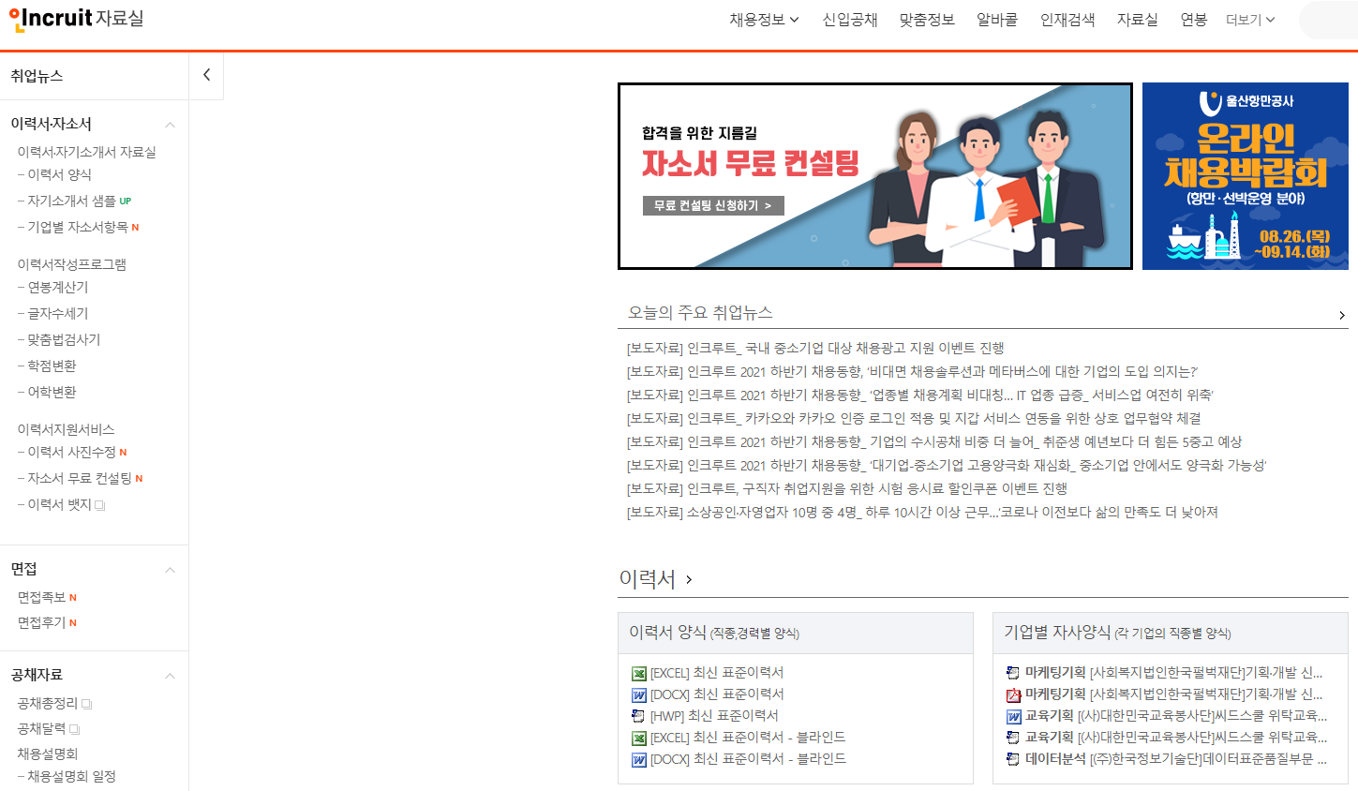
Task: Open 맞춤법검사기 tool link
Action: click(x=64, y=339)
